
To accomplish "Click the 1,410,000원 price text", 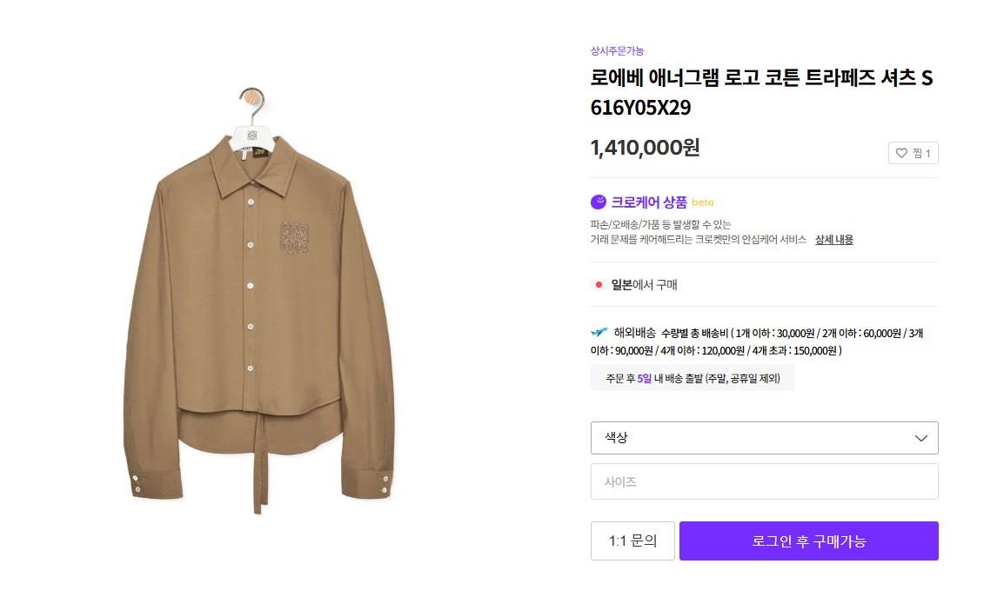I will [645, 148].
